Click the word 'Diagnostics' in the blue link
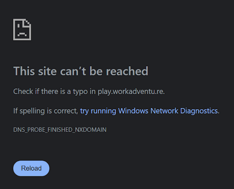Viewport: 234px width, 189px height. pos(199,111)
